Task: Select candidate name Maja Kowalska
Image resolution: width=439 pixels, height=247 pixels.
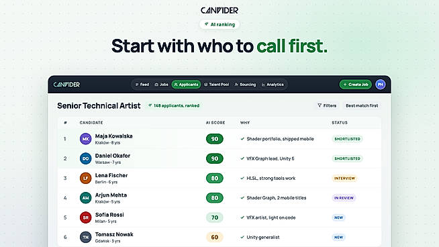Action: pos(113,136)
